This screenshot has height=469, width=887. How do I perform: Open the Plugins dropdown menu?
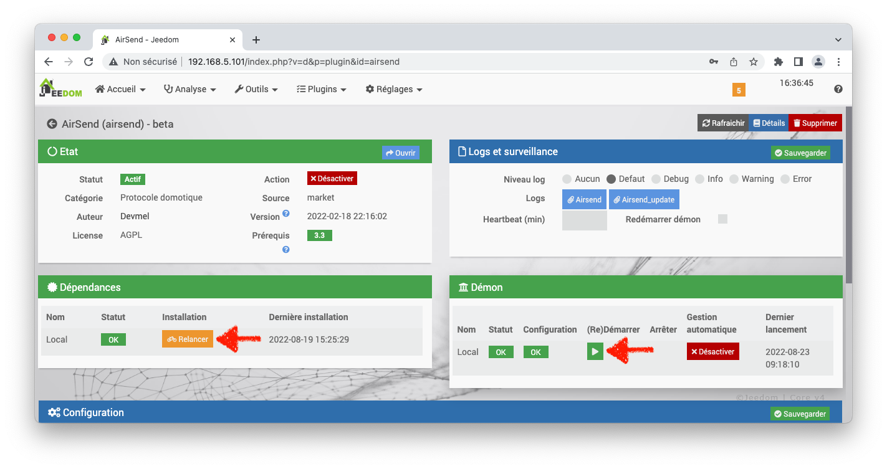(321, 89)
